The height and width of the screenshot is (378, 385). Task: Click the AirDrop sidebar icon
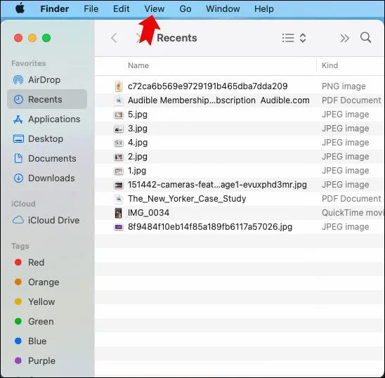click(x=18, y=80)
